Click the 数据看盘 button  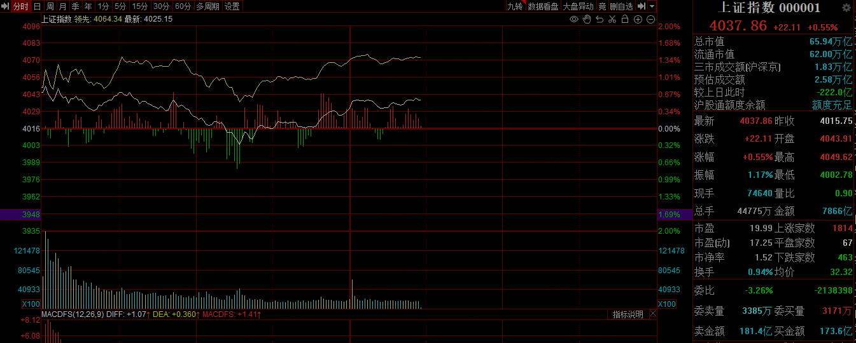(543, 6)
